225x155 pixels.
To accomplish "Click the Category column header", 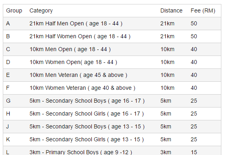I will pos(41,11).
